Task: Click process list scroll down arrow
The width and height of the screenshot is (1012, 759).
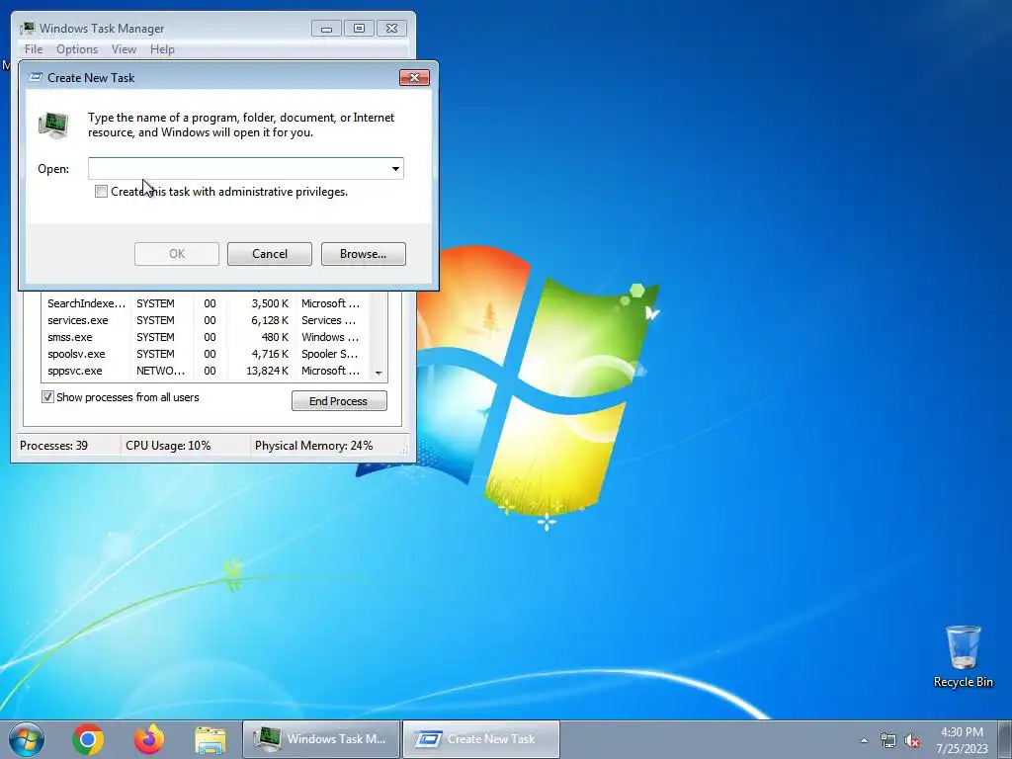Action: pos(379,373)
